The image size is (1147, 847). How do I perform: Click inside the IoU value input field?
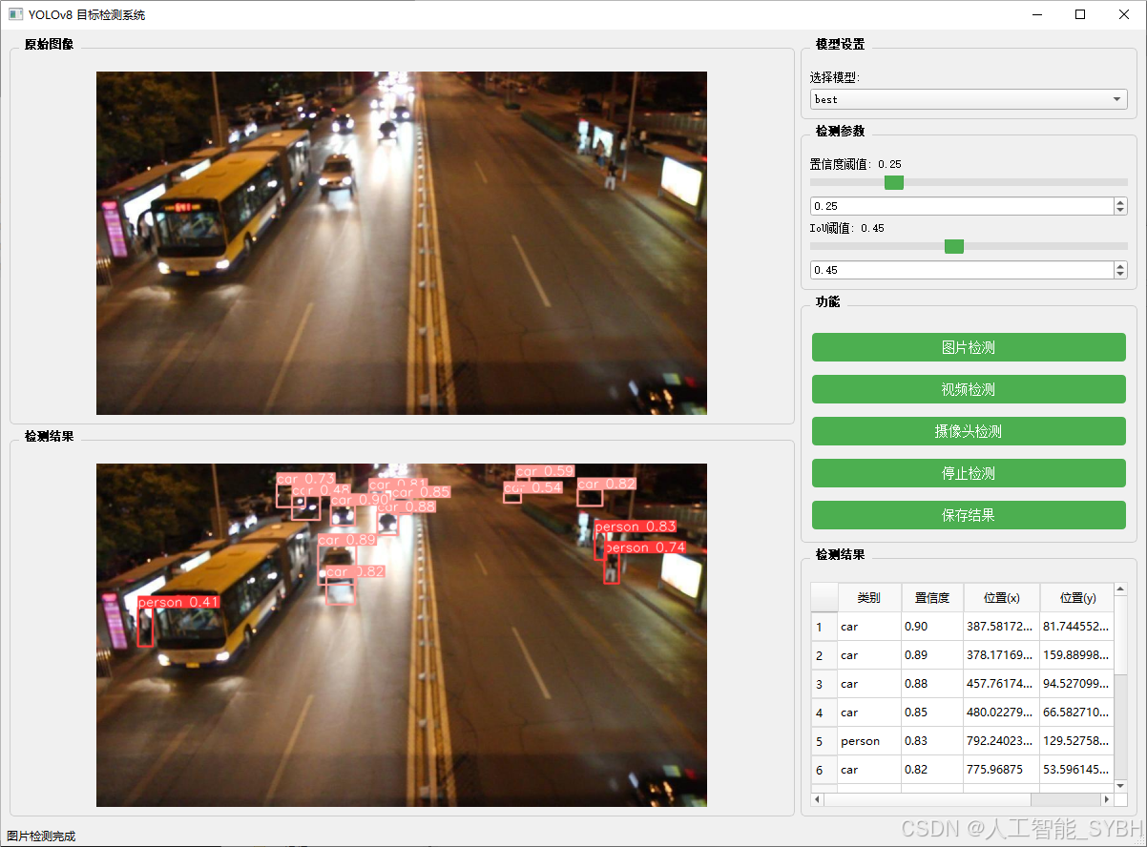954,270
